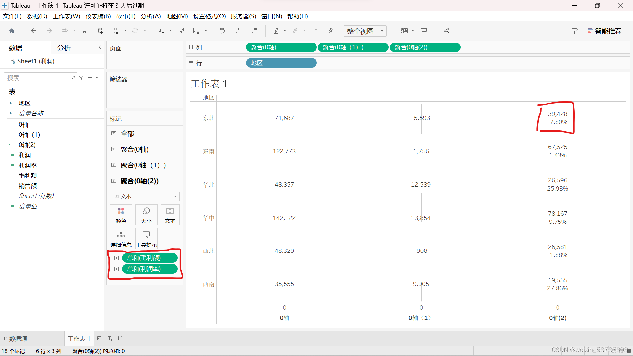The image size is (633, 356).
Task: Toggle the data pane filter icon
Action: pos(81,78)
